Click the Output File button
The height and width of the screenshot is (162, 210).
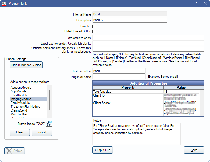pos(103,150)
